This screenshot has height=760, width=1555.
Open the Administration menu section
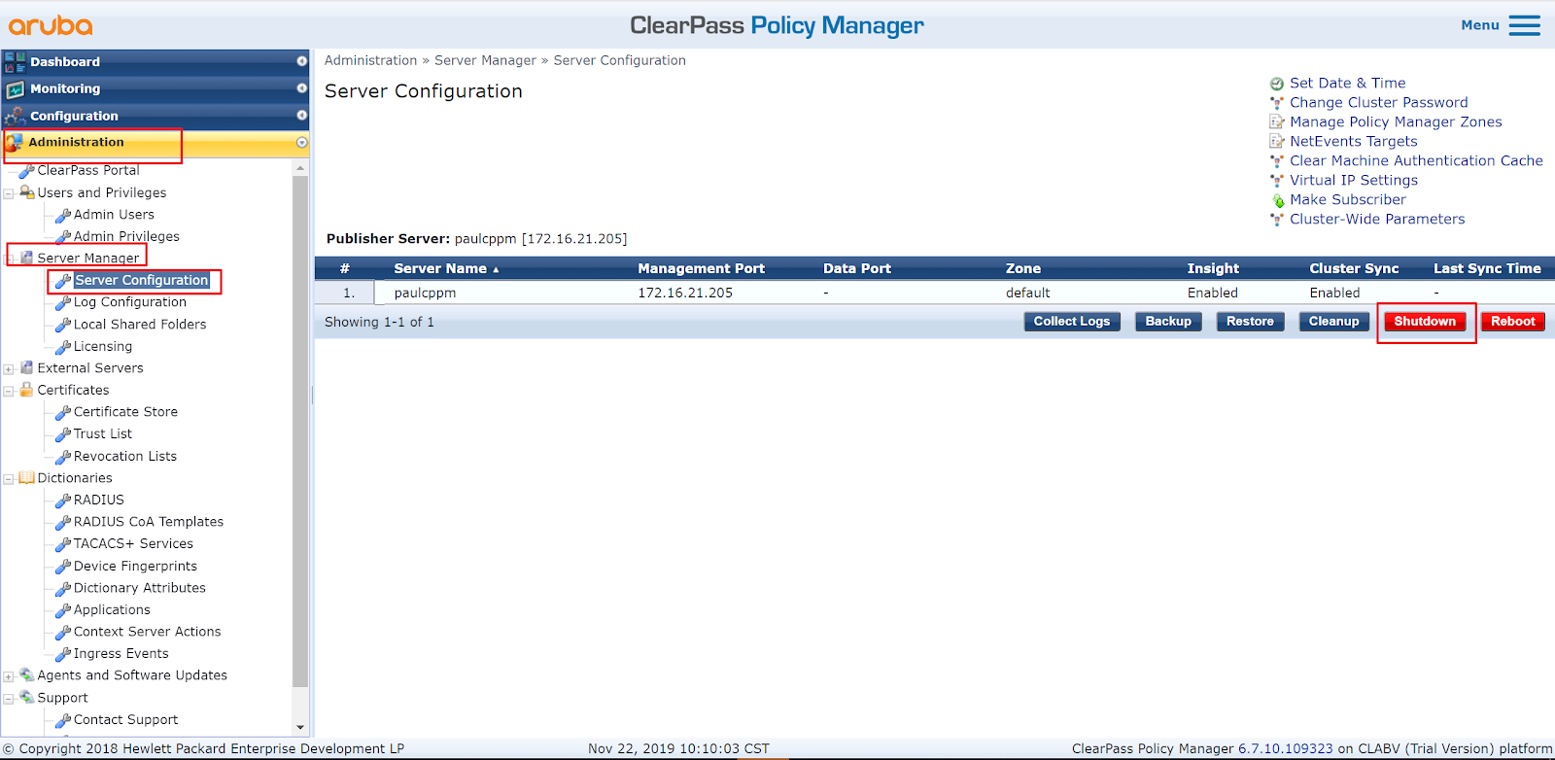155,143
